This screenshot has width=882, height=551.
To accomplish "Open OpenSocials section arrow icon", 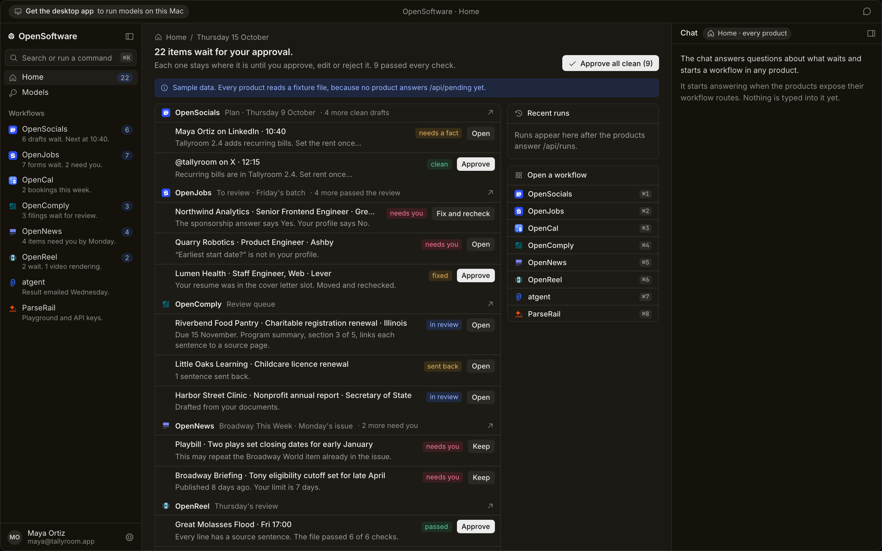I will click(490, 112).
